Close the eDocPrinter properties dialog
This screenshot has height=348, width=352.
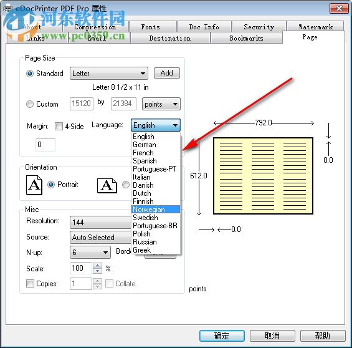pos(339,9)
